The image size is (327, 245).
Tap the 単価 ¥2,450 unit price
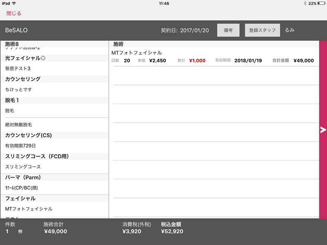point(157,61)
